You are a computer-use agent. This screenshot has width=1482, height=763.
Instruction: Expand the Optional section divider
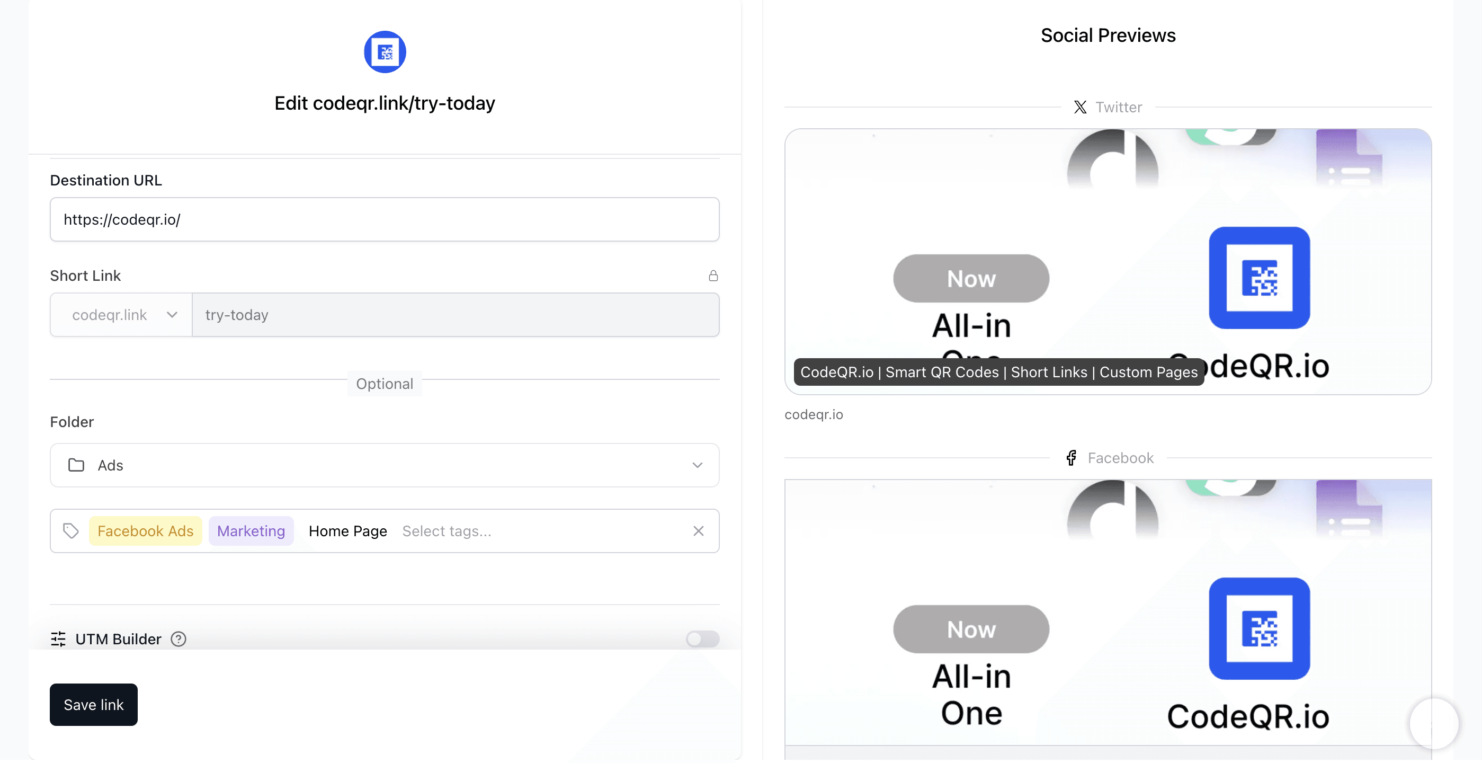coord(385,383)
